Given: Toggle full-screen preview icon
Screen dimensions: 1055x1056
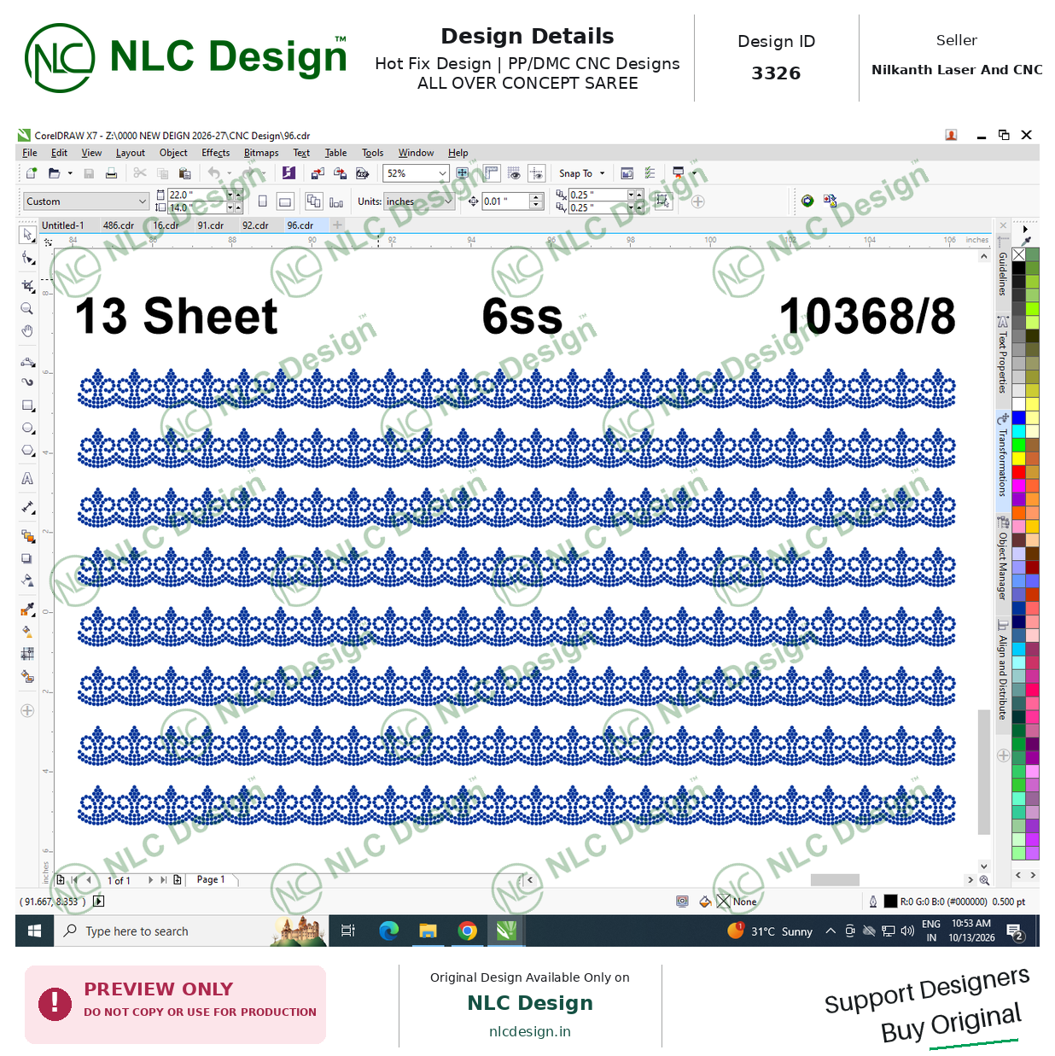Looking at the screenshot, I should point(463,173).
